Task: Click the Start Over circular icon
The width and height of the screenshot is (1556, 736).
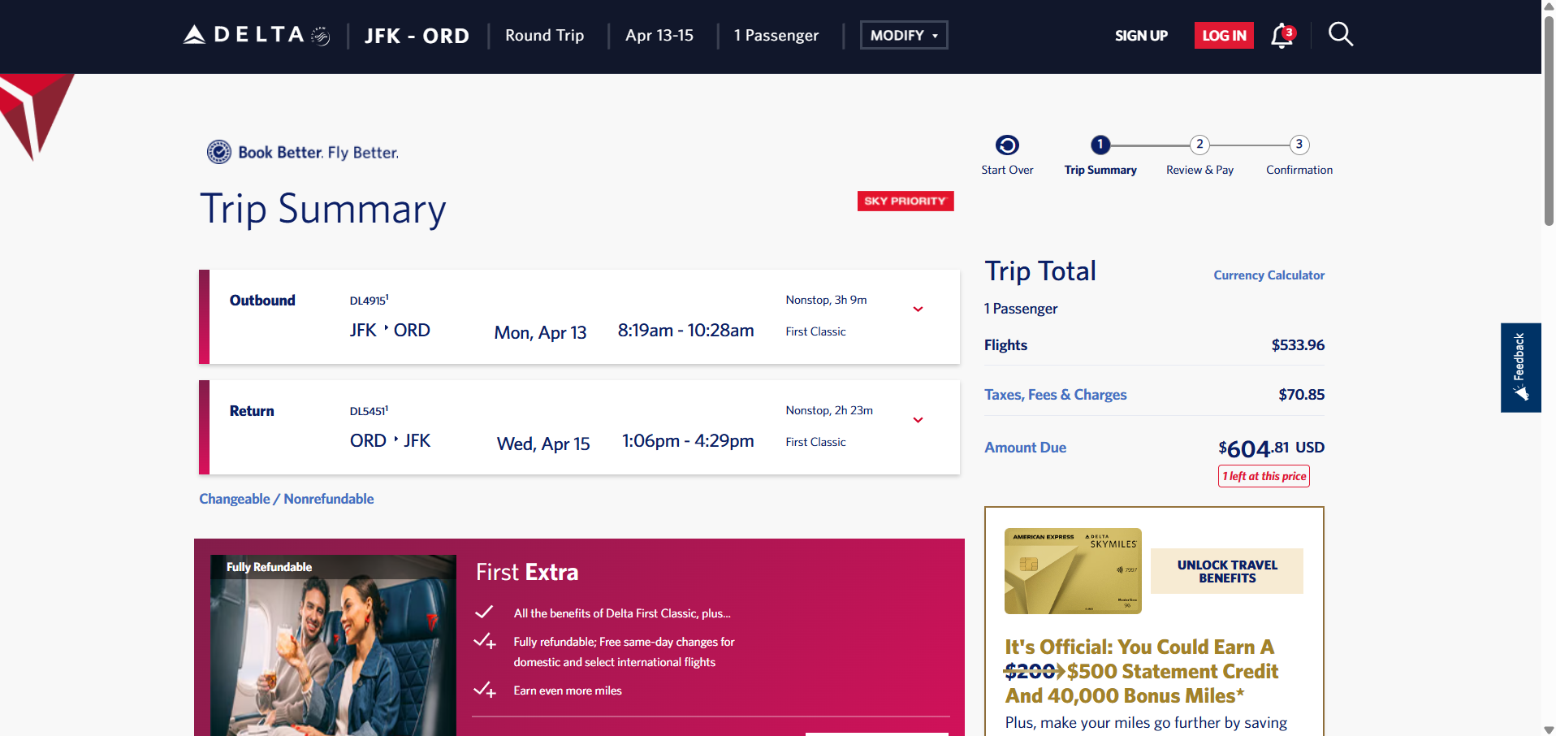Action: pos(1007,145)
